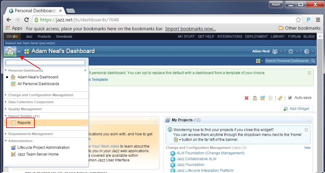Open the Jazz menu item
Screen dimensions: 325x173
point(29,36)
